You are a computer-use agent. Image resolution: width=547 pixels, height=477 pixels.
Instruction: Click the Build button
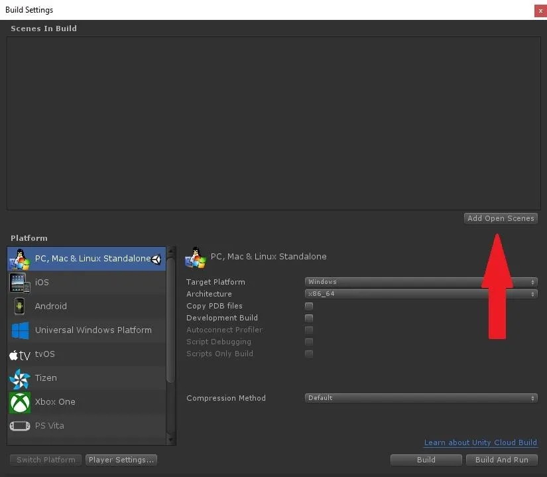pyautogui.click(x=426, y=460)
